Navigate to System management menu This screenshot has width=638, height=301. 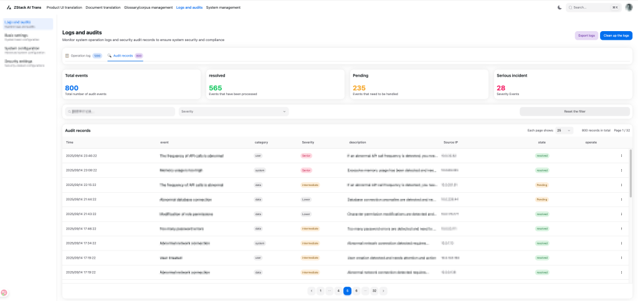(223, 7)
